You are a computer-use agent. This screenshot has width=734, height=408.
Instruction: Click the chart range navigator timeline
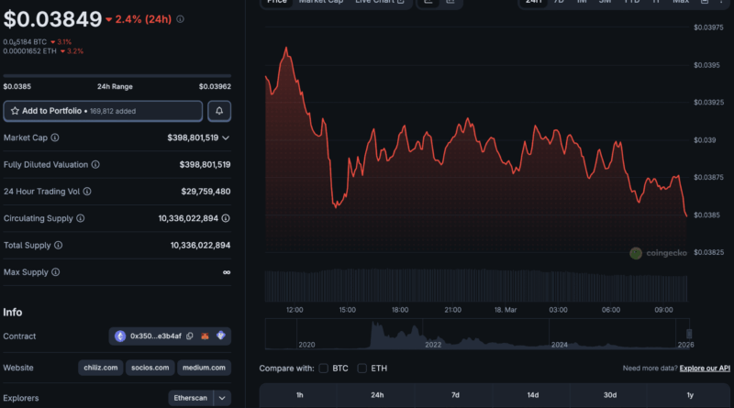[475, 334]
